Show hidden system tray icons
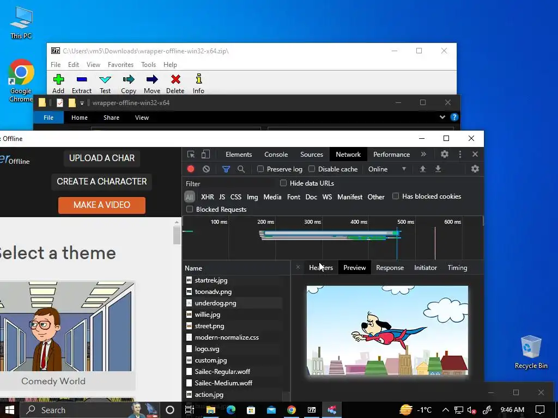Image resolution: width=558 pixels, height=418 pixels. [x=445, y=410]
